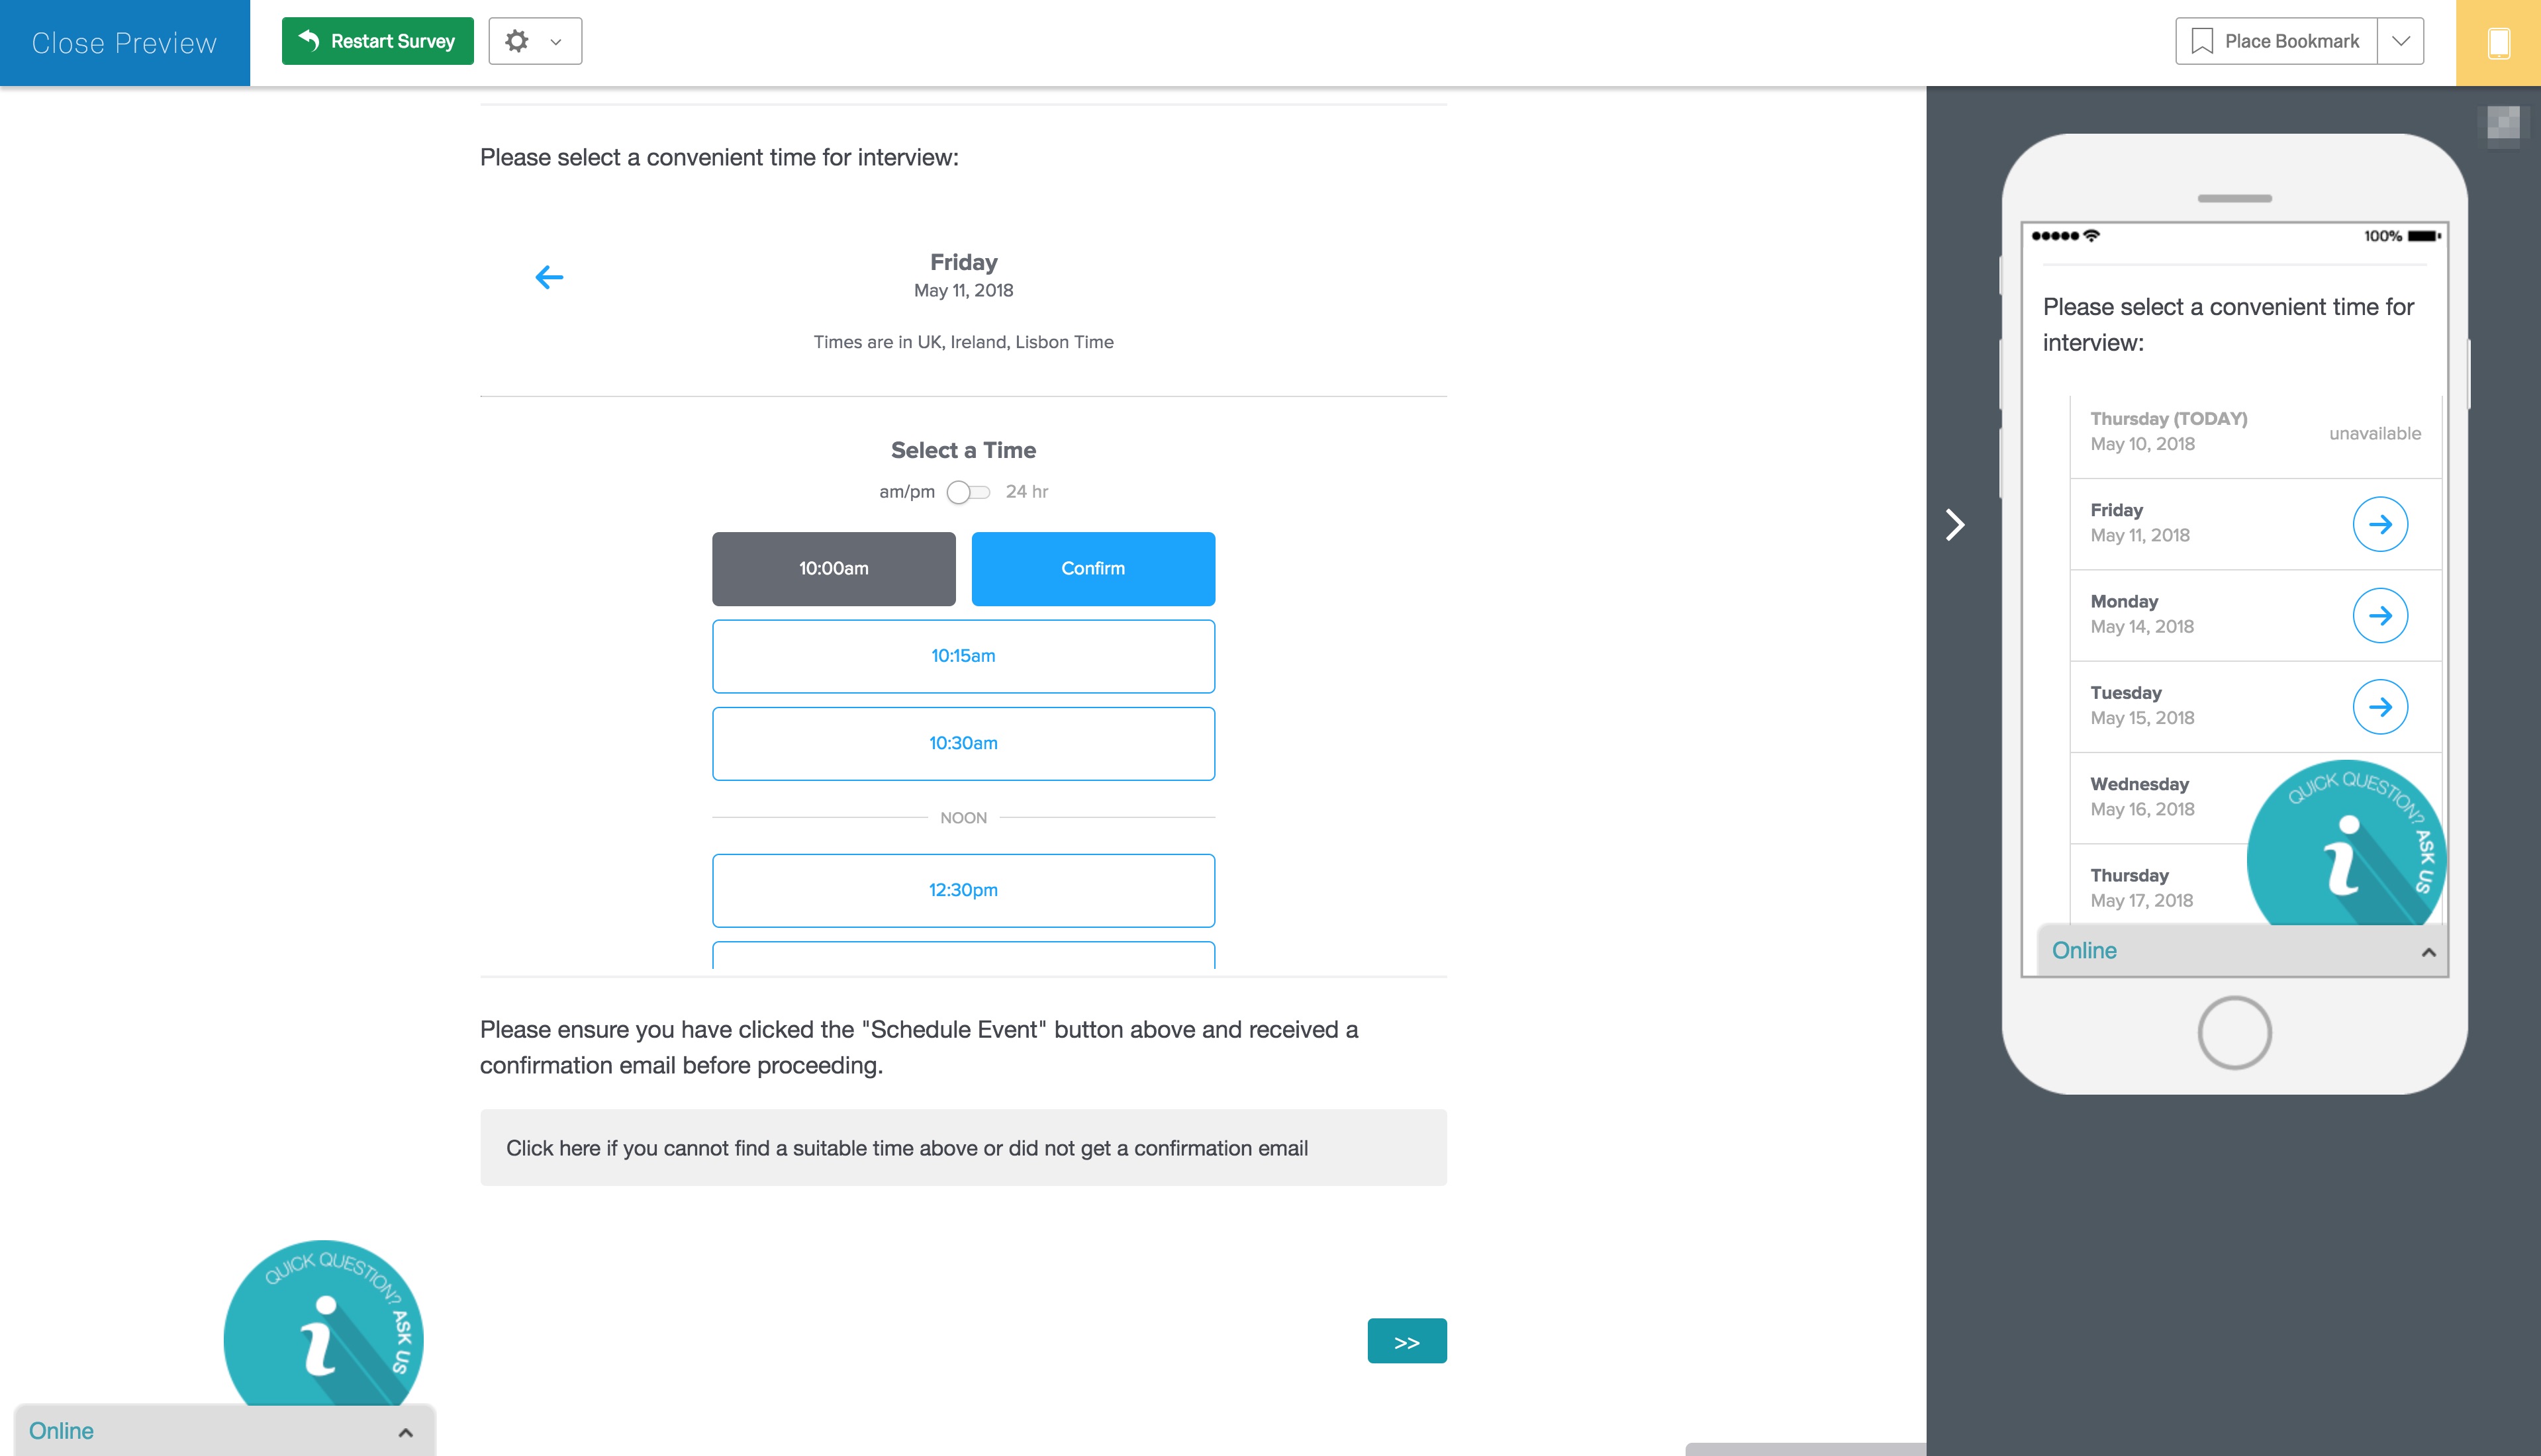Viewport: 2541px width, 1456px height.
Task: Click the Restart Survey button
Action: coord(377,41)
